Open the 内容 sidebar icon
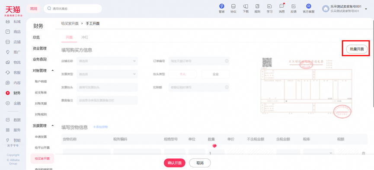This screenshot has width=374, height=170. click(x=8, y=83)
